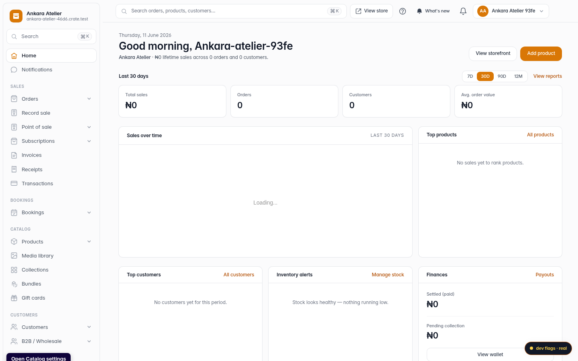Click the notification bell icon in top bar
Viewport: 578px width, 361px height.
(463, 11)
